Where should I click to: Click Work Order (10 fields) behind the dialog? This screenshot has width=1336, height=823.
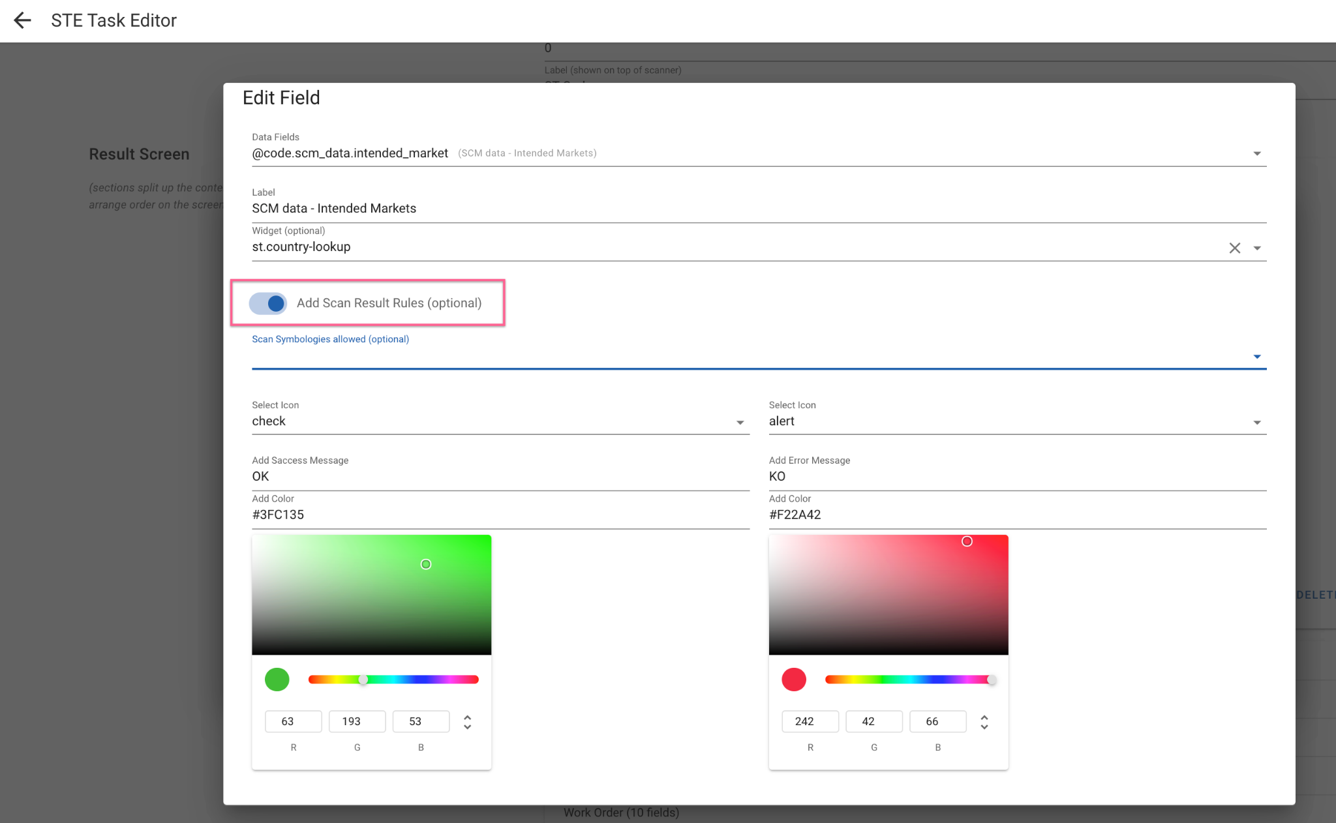pos(621,813)
